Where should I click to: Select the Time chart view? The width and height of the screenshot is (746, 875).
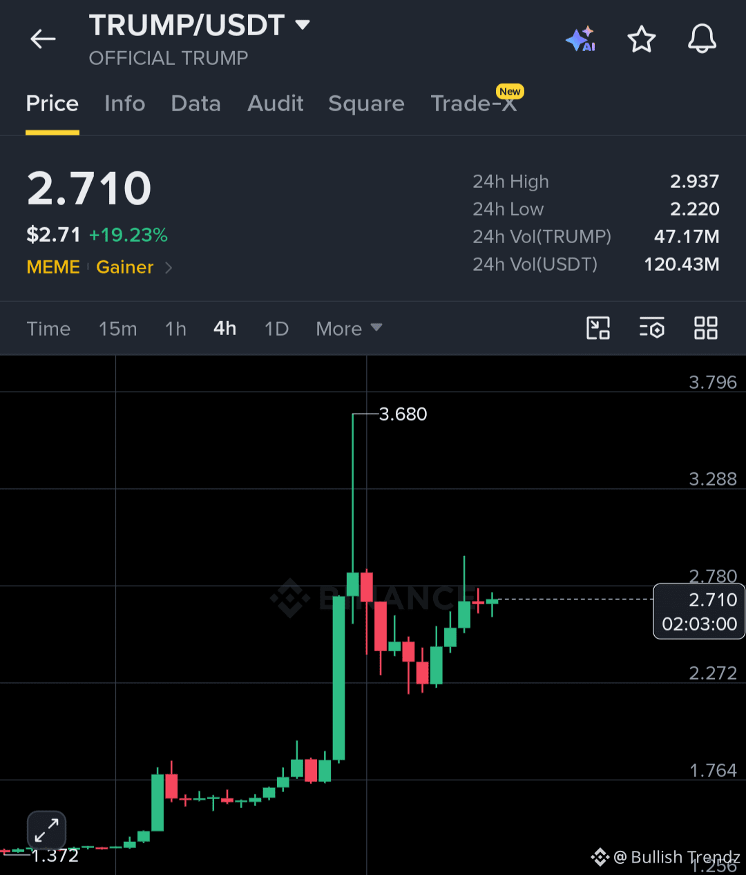click(x=48, y=329)
